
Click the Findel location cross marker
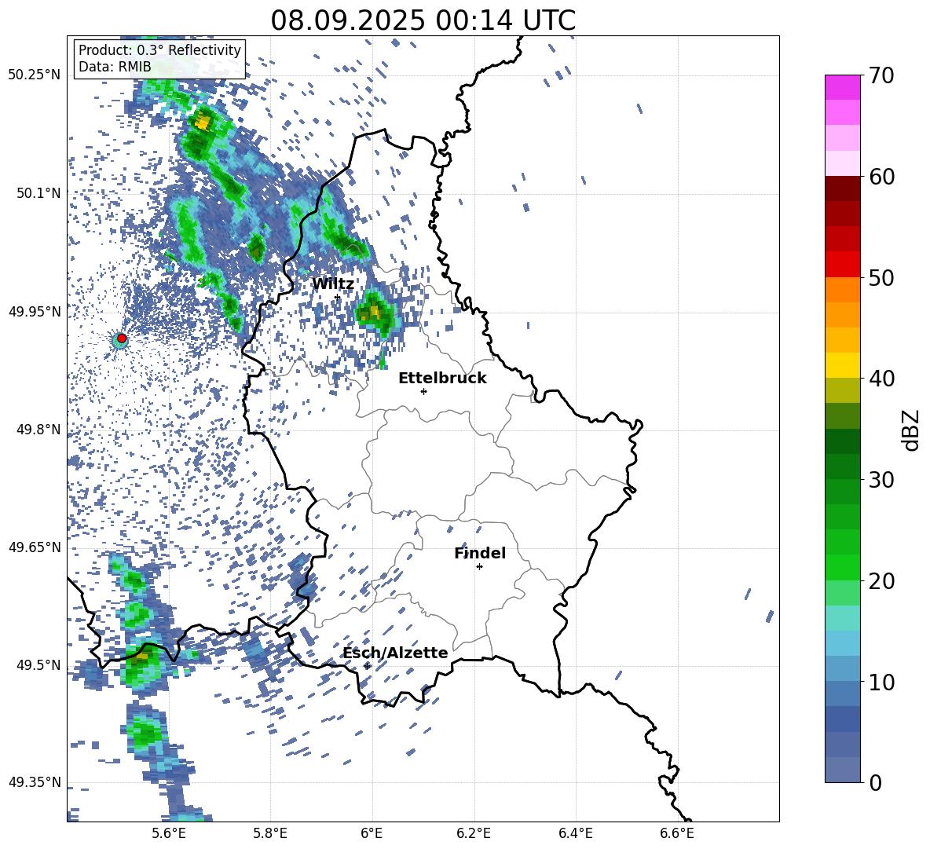[479, 567]
